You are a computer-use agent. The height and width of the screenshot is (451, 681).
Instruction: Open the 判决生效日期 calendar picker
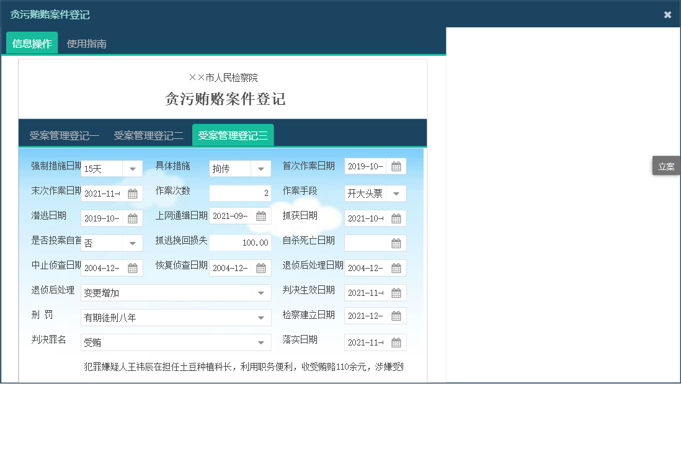(398, 292)
